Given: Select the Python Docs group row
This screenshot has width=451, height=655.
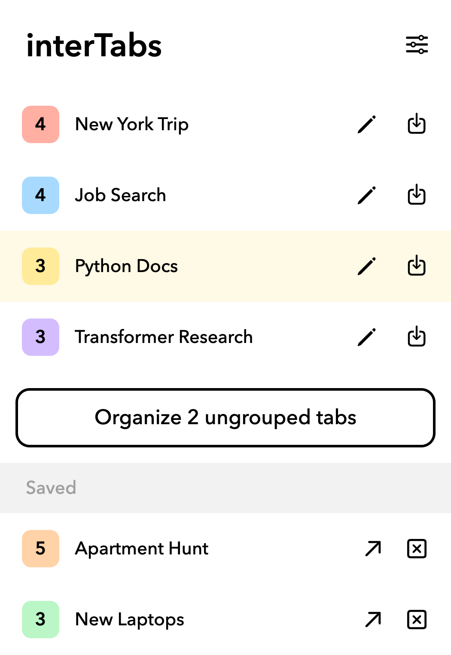Looking at the screenshot, I should [x=225, y=266].
